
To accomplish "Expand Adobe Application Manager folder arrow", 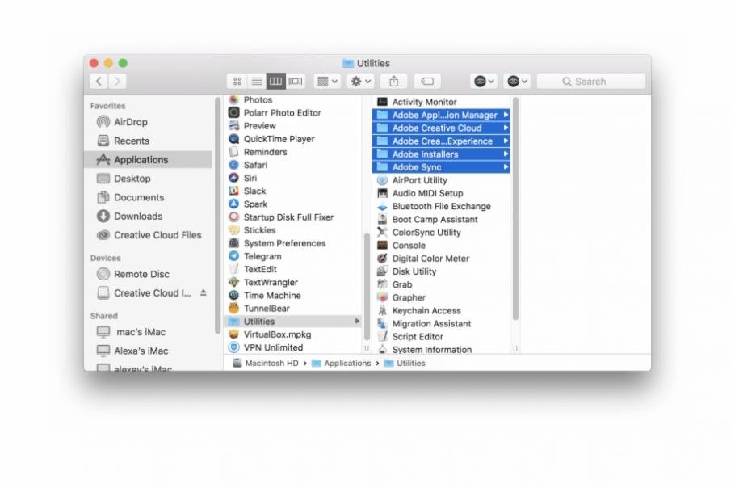I will [506, 115].
